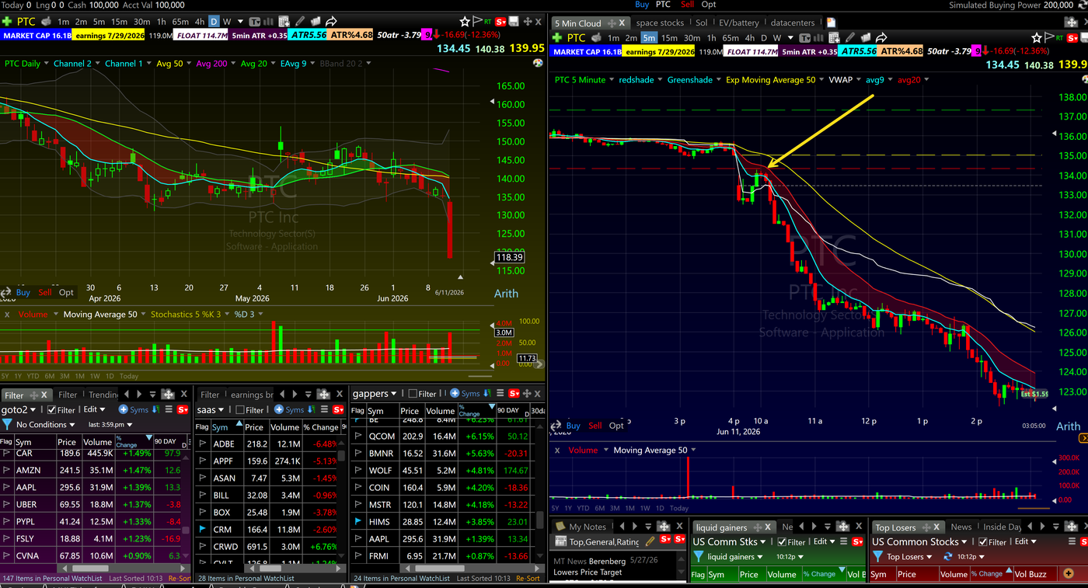
Task: Click the Buy button in the top order bar
Action: tap(642, 5)
